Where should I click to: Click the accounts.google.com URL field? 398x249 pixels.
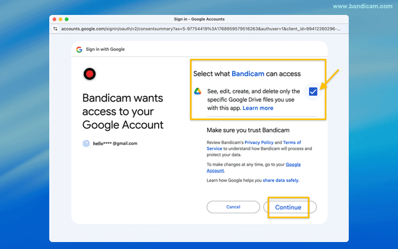point(199,29)
